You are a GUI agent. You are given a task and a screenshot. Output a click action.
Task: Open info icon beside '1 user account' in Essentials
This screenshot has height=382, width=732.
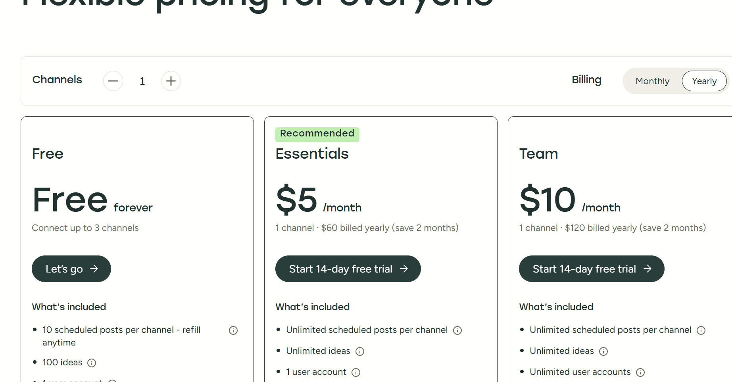click(x=356, y=372)
